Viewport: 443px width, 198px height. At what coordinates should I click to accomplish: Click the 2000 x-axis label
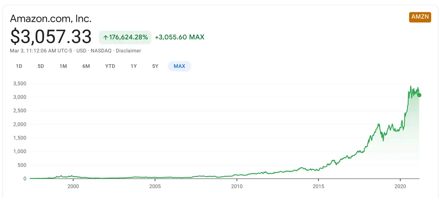pos(73,186)
